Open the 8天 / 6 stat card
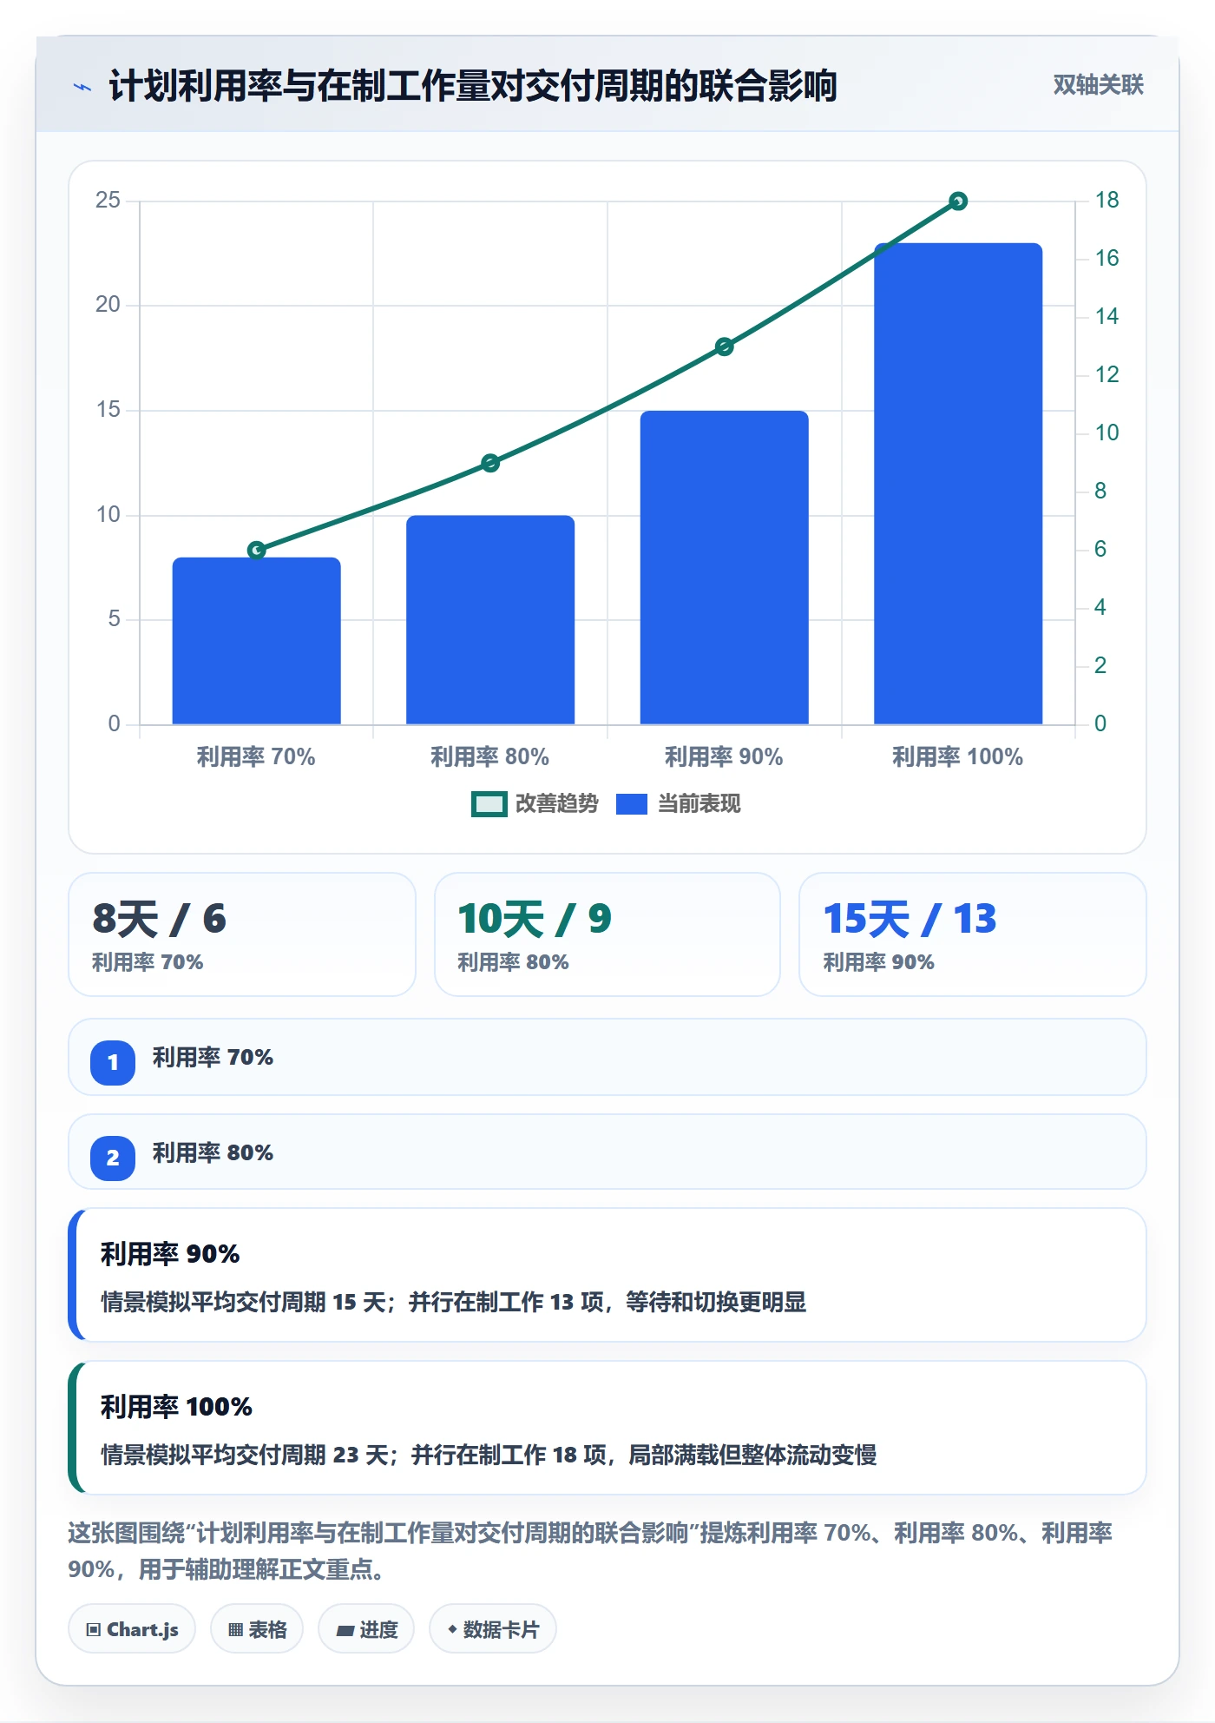 [242, 934]
